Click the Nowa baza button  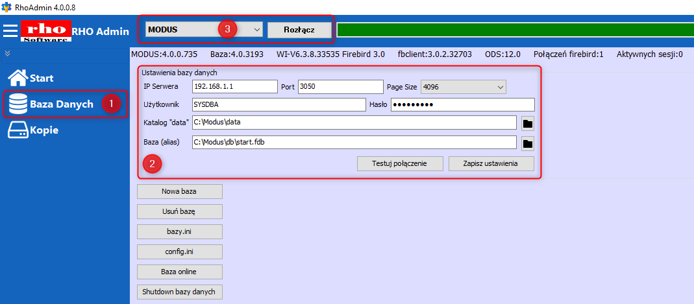click(180, 191)
